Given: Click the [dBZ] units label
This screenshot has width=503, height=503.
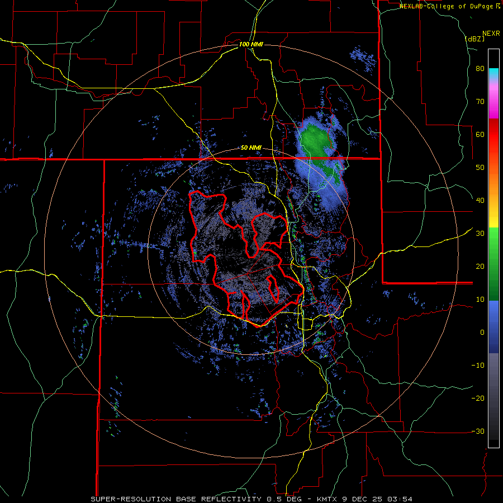Looking at the screenshot, I should coord(474,39).
